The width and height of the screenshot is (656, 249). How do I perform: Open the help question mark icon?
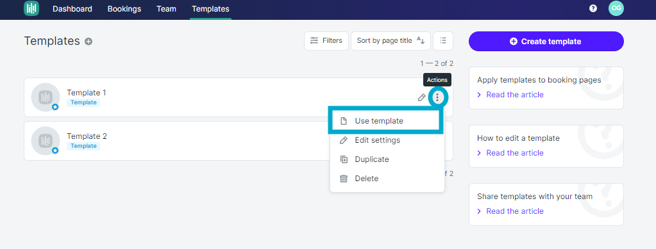pos(593,8)
